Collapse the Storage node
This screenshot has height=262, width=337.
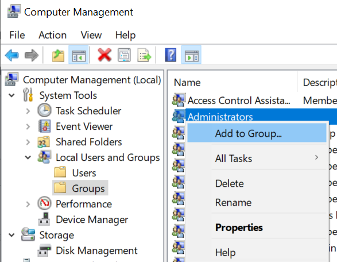pos(11,235)
